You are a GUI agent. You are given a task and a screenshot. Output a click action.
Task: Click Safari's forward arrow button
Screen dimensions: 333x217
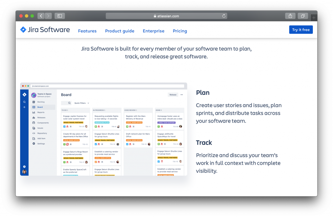pyautogui.click(x=48, y=16)
